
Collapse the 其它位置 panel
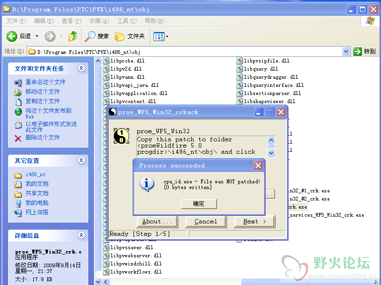coord(81,160)
